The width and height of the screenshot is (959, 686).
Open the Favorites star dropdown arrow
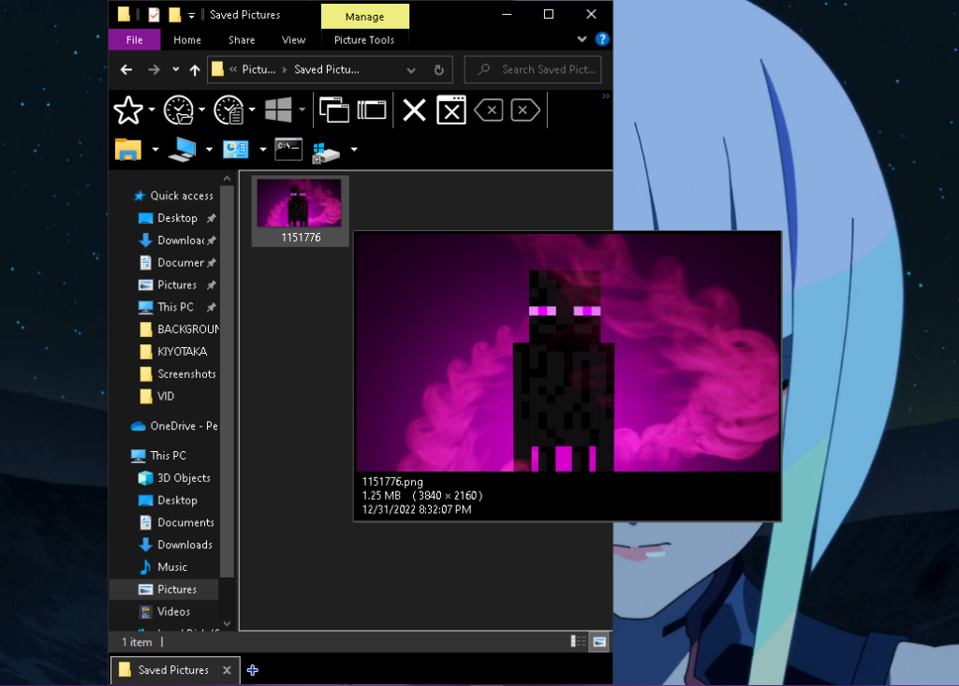(152, 110)
